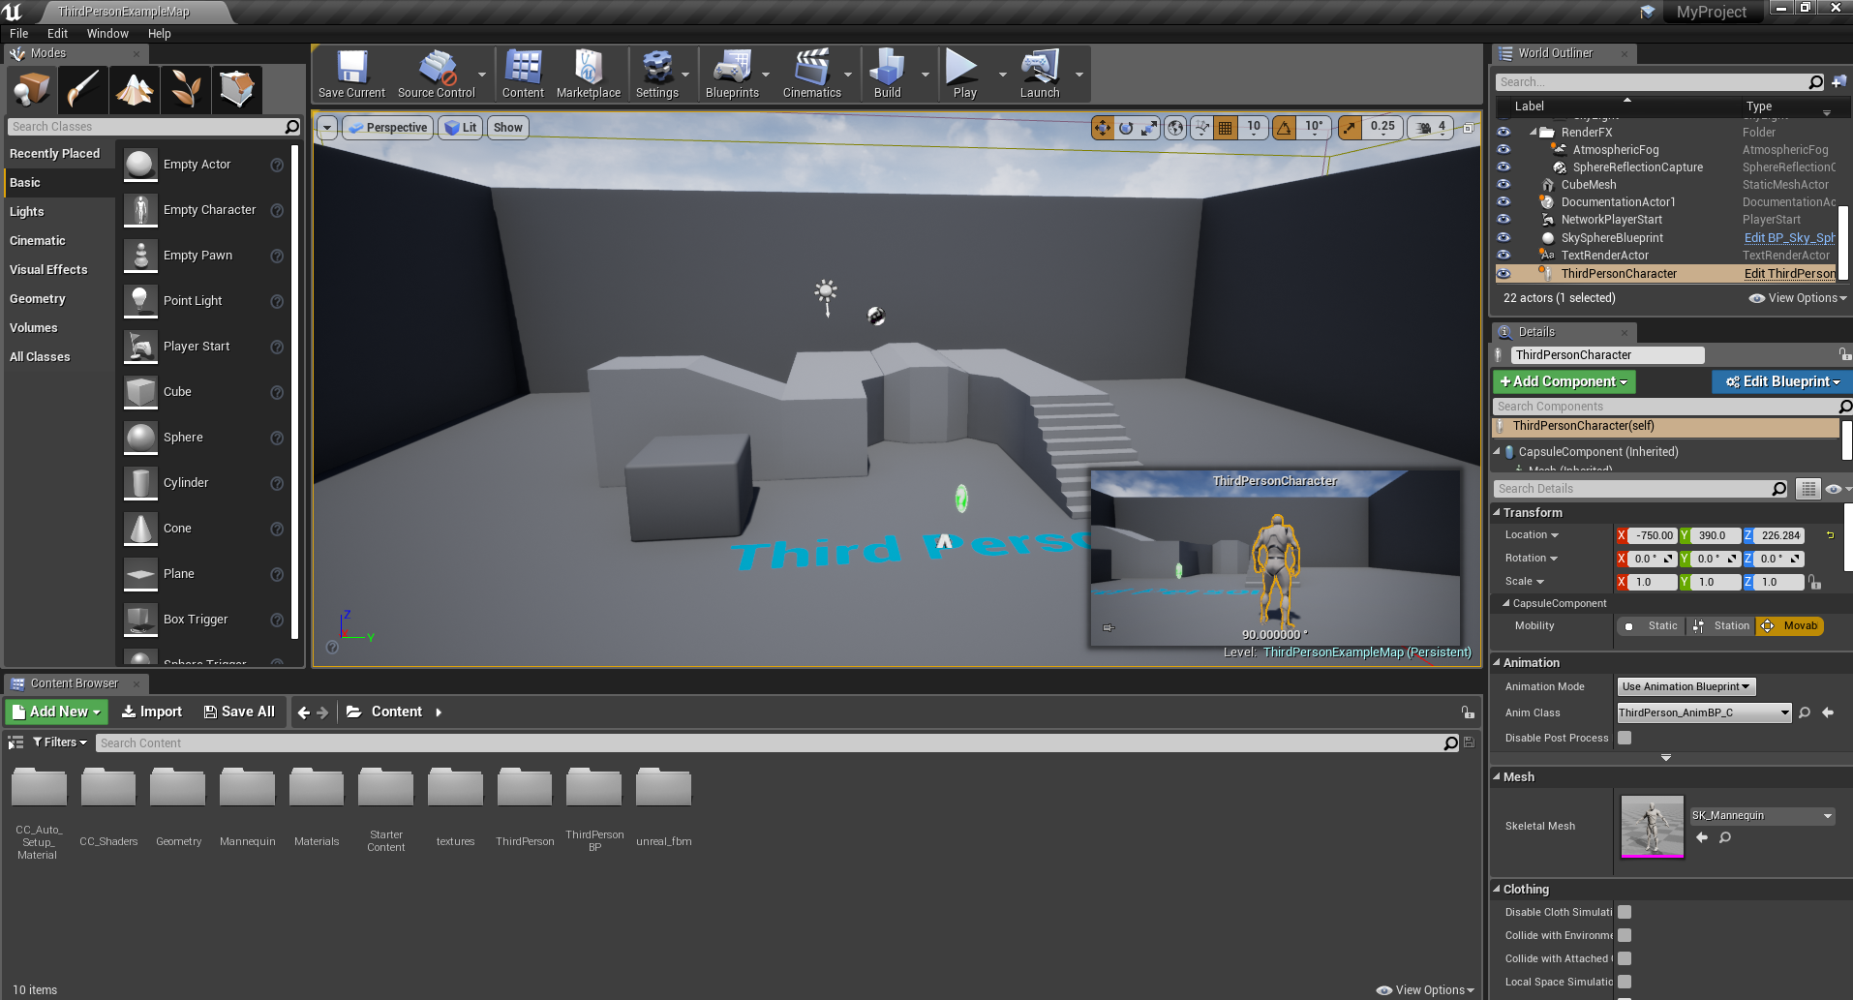Viewport: 1853px width, 1000px height.
Task: Enable Disable Cloth Simulation checkbox
Action: pos(1625,912)
